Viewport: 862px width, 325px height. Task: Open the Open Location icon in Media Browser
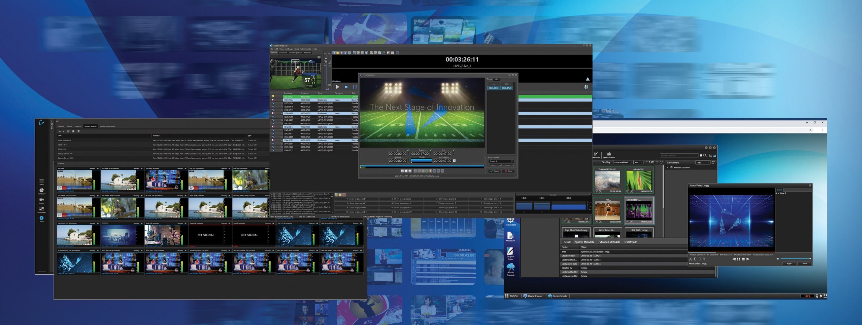609,155
